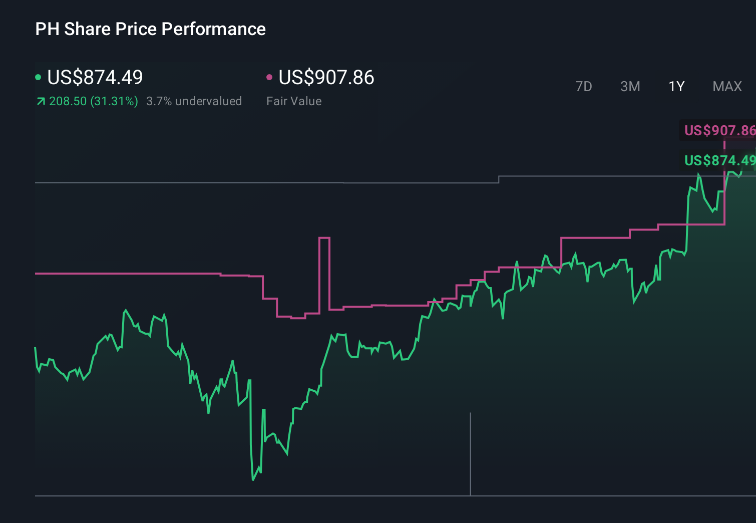Click the vertical gridline near the chart bottom

click(x=471, y=453)
